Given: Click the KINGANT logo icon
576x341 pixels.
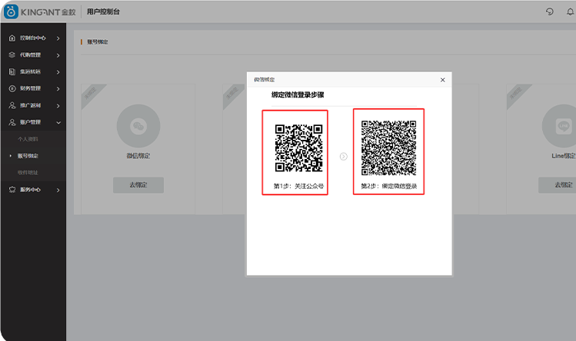Looking at the screenshot, I should click(x=10, y=12).
